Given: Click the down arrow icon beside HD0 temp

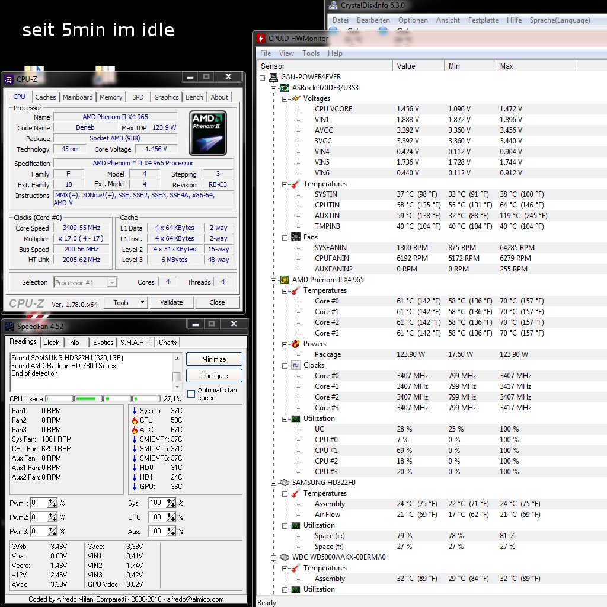Looking at the screenshot, I should tap(135, 468).
